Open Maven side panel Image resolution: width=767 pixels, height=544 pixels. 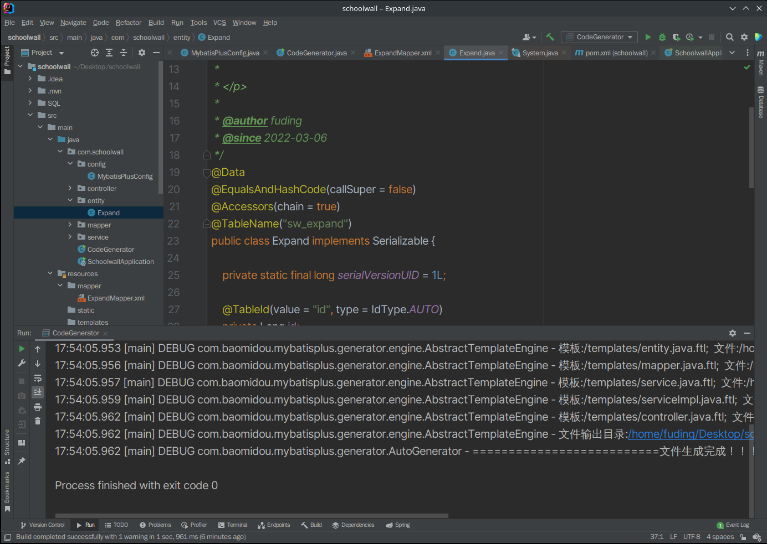761,63
